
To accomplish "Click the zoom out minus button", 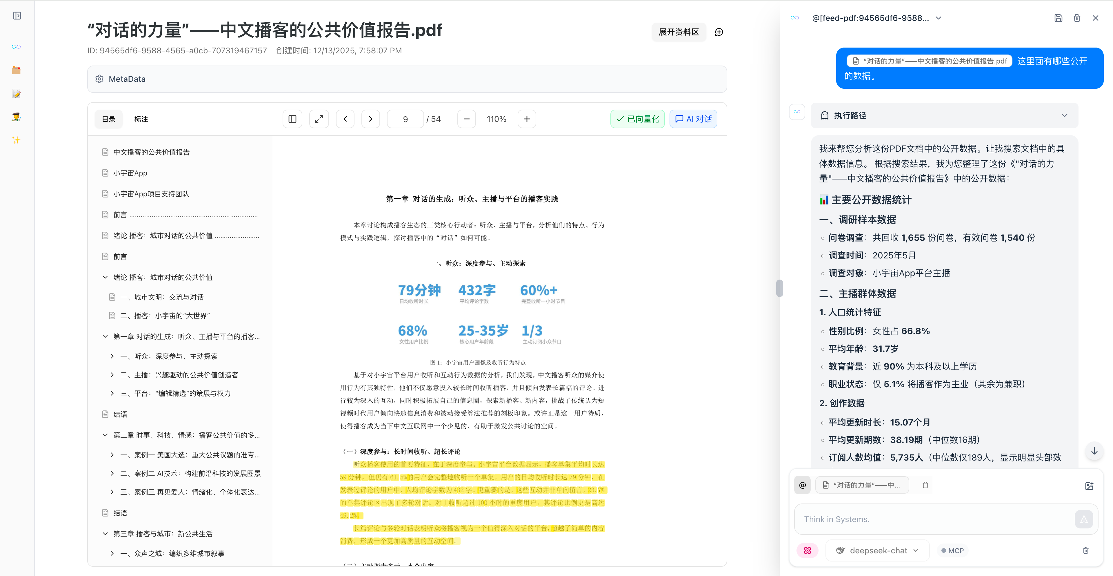I will [466, 119].
